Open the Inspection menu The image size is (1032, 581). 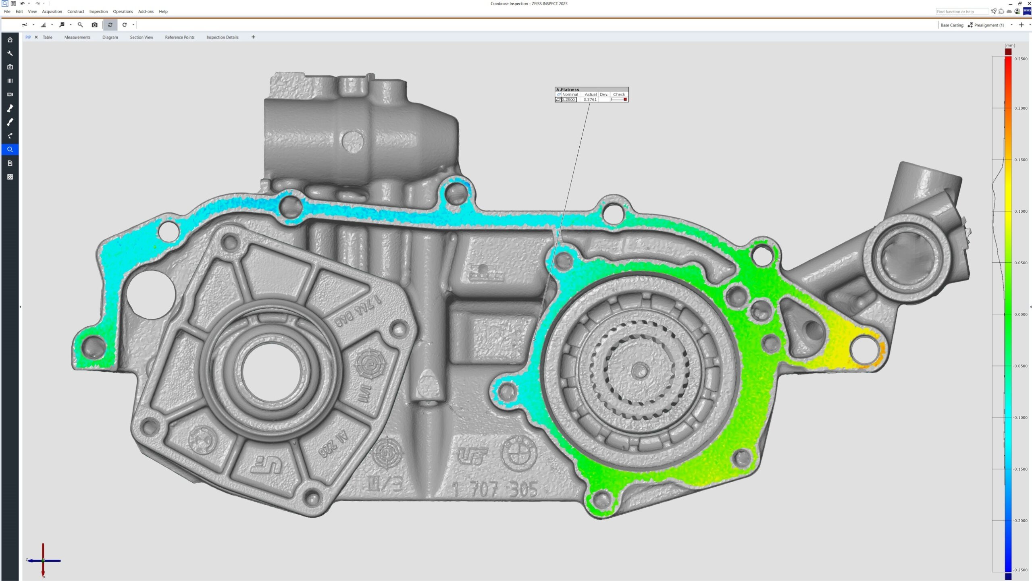[x=98, y=12]
